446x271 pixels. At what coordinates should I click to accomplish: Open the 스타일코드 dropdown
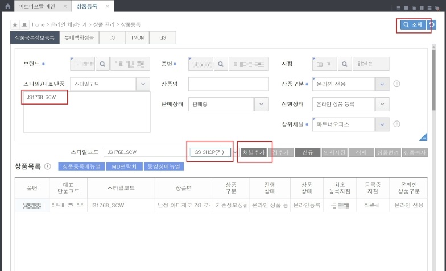tap(143, 84)
